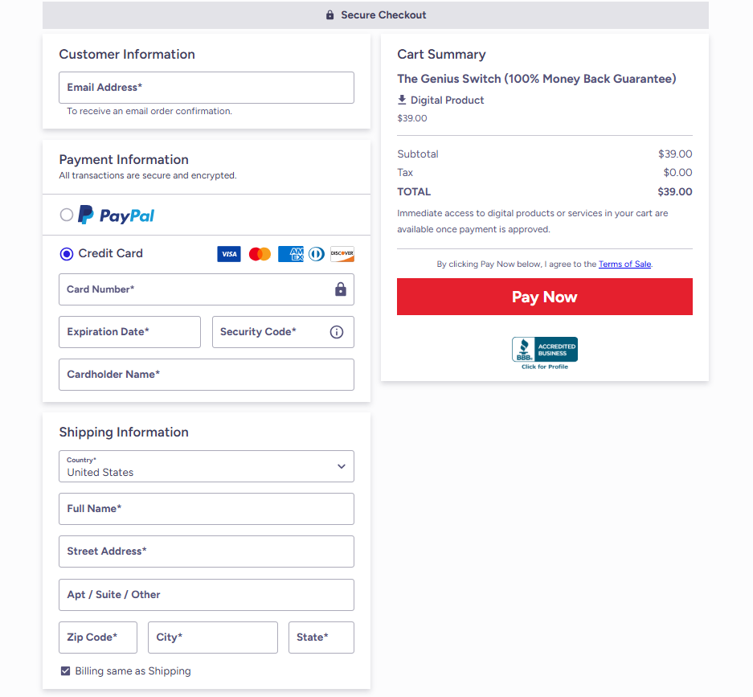Click the State field
Screen dimensions: 753x697
[321, 638]
